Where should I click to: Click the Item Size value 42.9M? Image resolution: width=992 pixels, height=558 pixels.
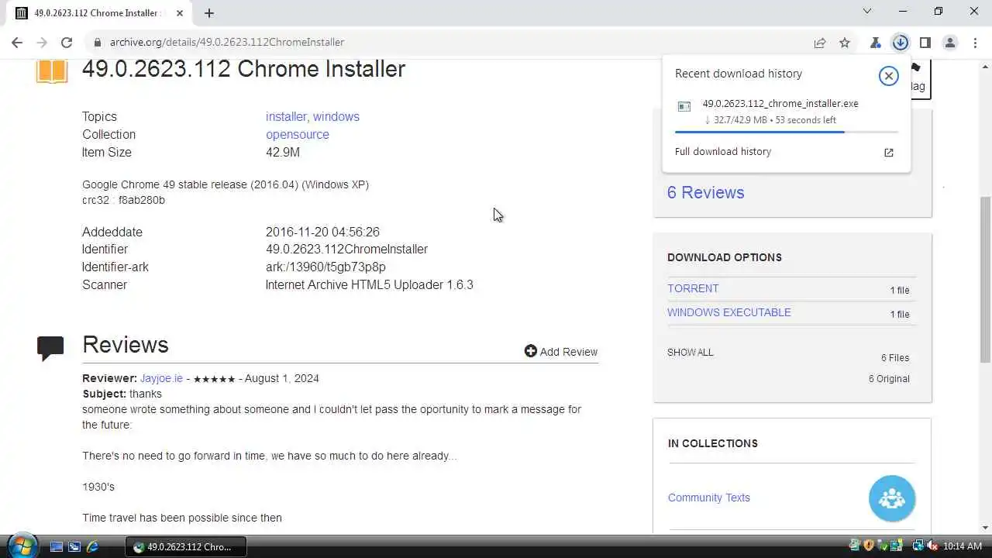pos(283,152)
